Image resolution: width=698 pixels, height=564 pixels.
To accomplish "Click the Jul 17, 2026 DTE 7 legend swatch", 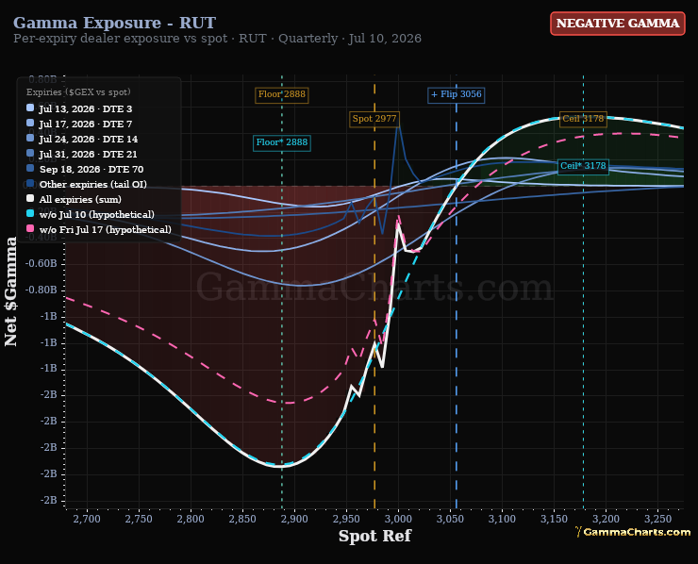I will tap(30, 123).
